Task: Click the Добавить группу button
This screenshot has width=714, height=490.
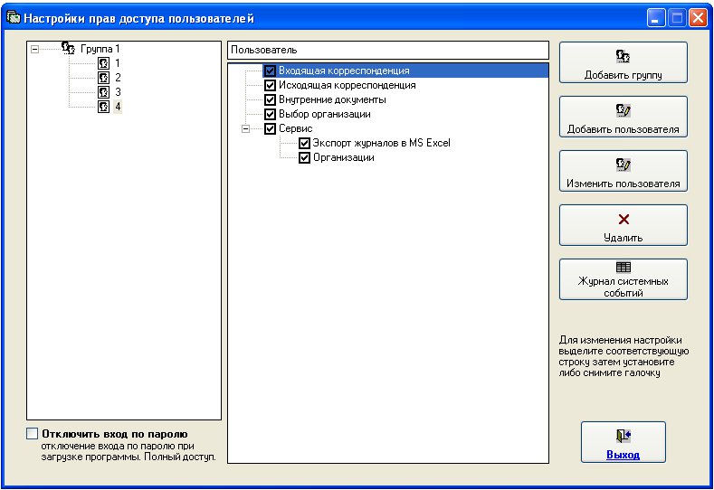Action: 623,62
